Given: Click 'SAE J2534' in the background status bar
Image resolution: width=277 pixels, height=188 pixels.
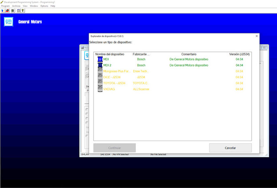Looking at the screenshot, I should click(x=105, y=155).
